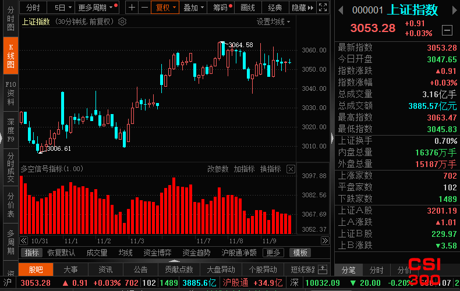Switch to 短线涨跌 tab
The height and width of the screenshot is (291, 460).
click(x=302, y=269)
